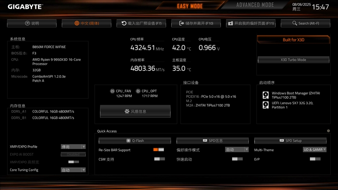Screen dimensions: 338x190
Task: Click the globe icon for 中文 language
Action: [77, 23]
